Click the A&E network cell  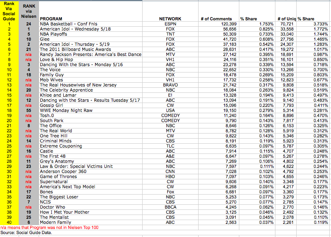coord(170,156)
